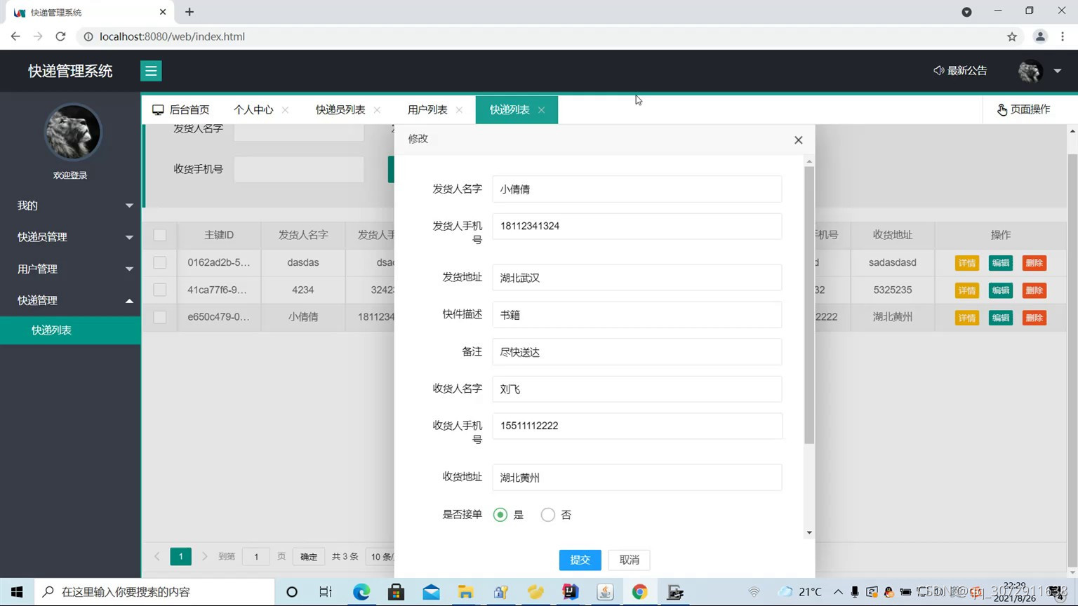Image resolution: width=1078 pixels, height=606 pixels.
Task: Switch to the 后台首页 tab
Action: coord(182,110)
